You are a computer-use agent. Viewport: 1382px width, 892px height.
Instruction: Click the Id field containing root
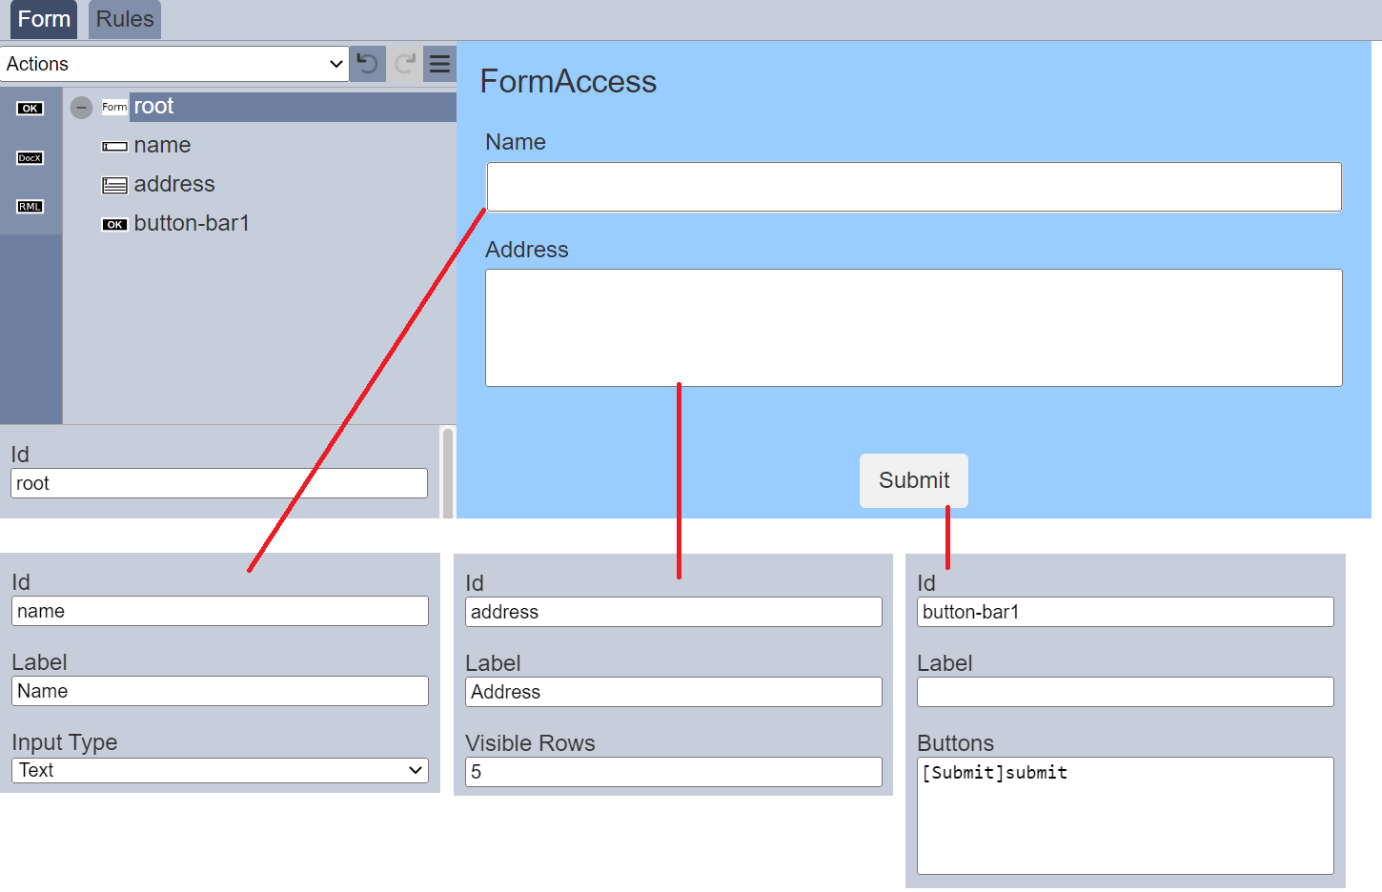219,483
